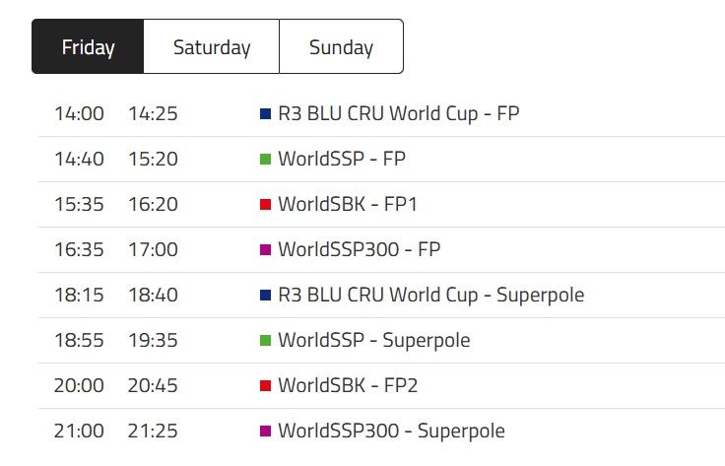Click the 14:00 start time

pos(79,113)
